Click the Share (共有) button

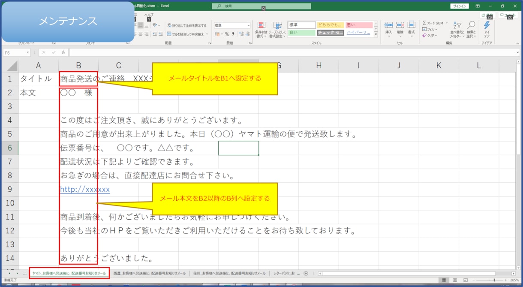[x=488, y=15]
